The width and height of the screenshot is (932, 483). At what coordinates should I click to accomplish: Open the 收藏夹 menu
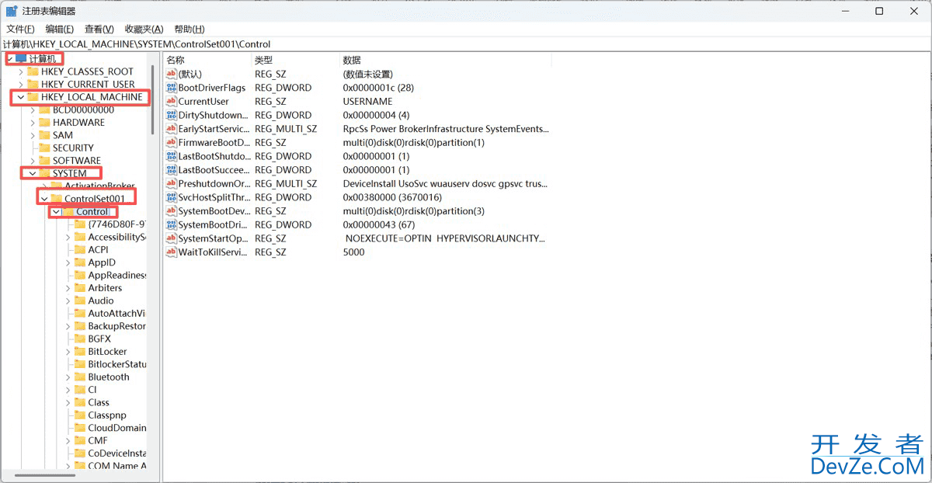(x=143, y=28)
